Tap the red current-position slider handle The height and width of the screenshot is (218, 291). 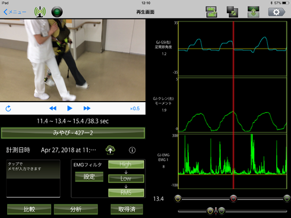[x=233, y=198]
